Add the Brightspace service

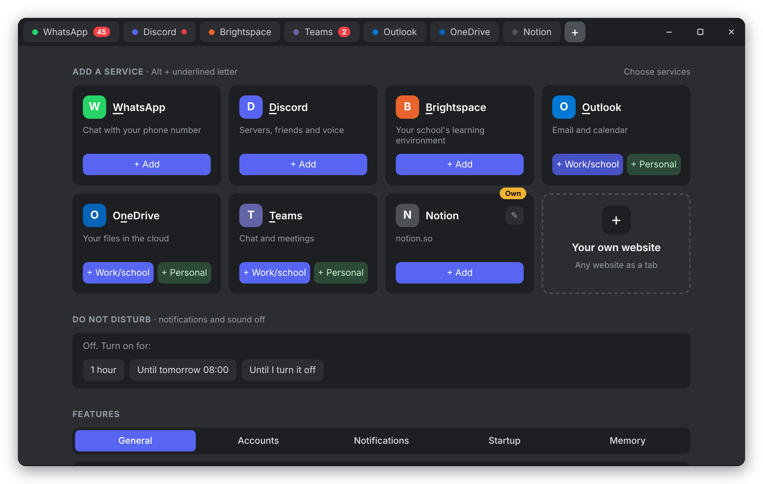point(459,164)
